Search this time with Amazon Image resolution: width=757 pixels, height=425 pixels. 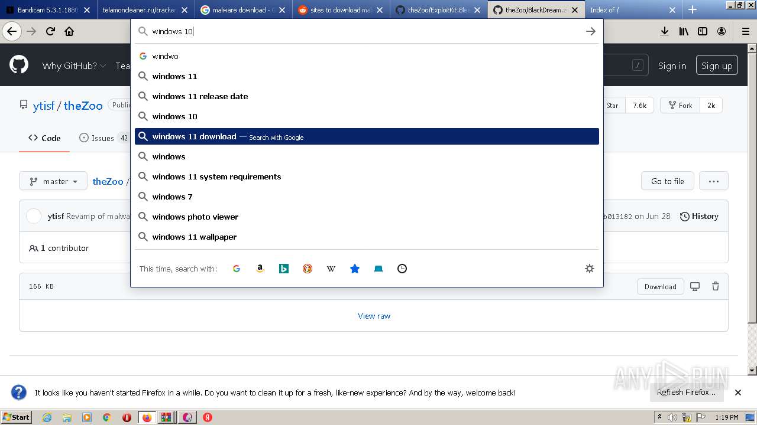pos(260,269)
